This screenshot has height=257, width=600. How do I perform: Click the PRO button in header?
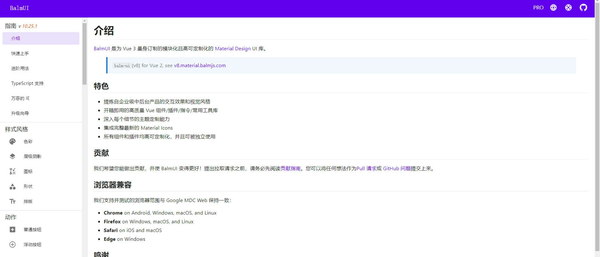click(538, 7)
